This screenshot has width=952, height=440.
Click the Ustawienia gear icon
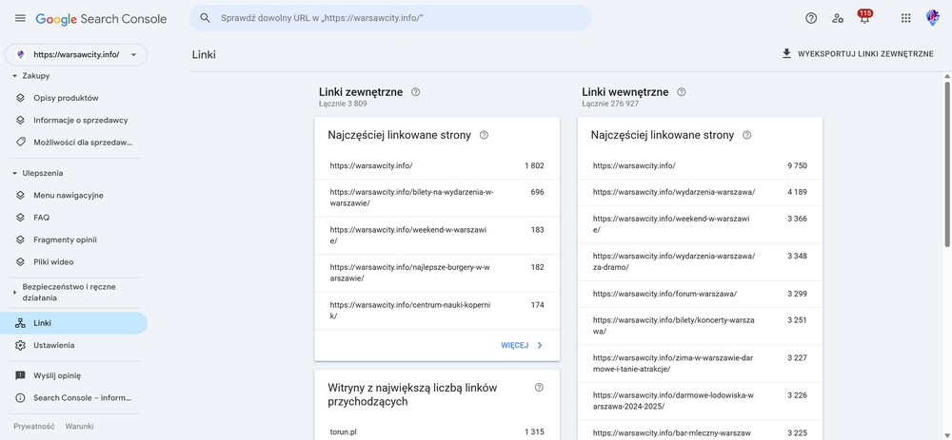(x=20, y=346)
